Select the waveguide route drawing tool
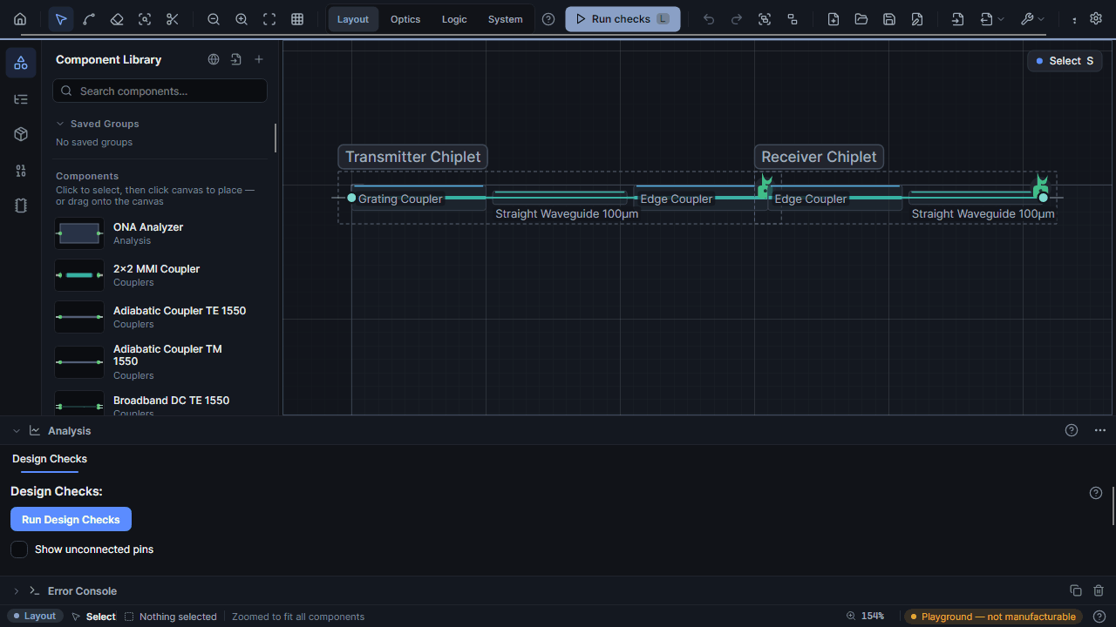Viewport: 1116px width, 627px height. (89, 19)
